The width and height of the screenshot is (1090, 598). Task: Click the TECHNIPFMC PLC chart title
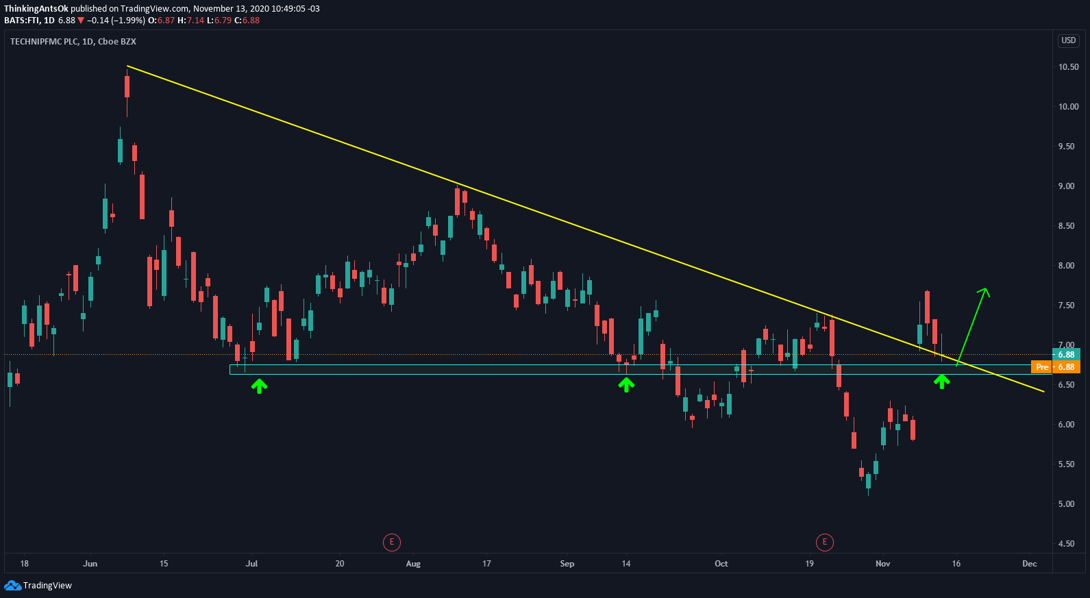[73, 42]
